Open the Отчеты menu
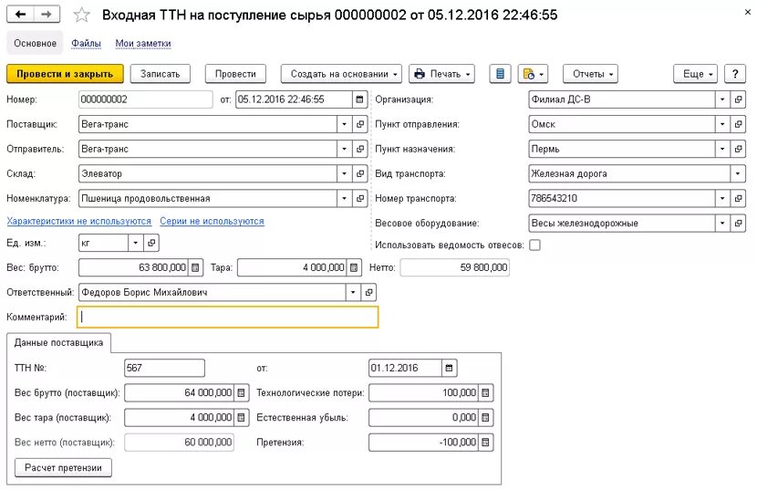Viewport: 757px width, 490px height. [x=590, y=74]
